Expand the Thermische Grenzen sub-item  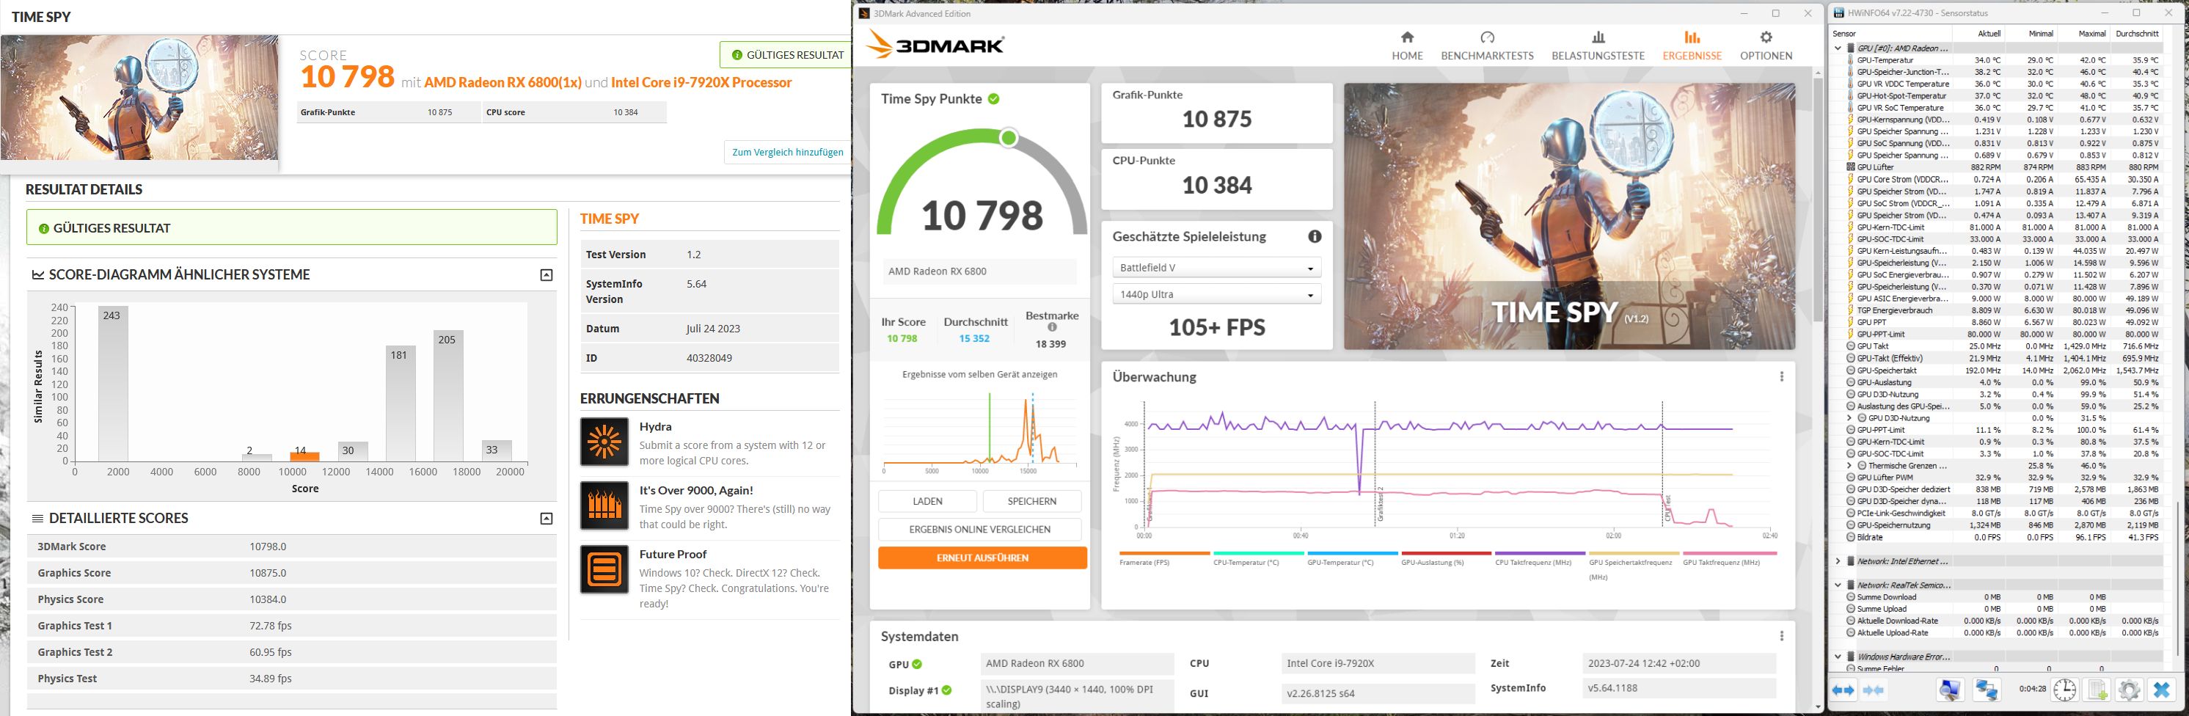pos(1850,465)
